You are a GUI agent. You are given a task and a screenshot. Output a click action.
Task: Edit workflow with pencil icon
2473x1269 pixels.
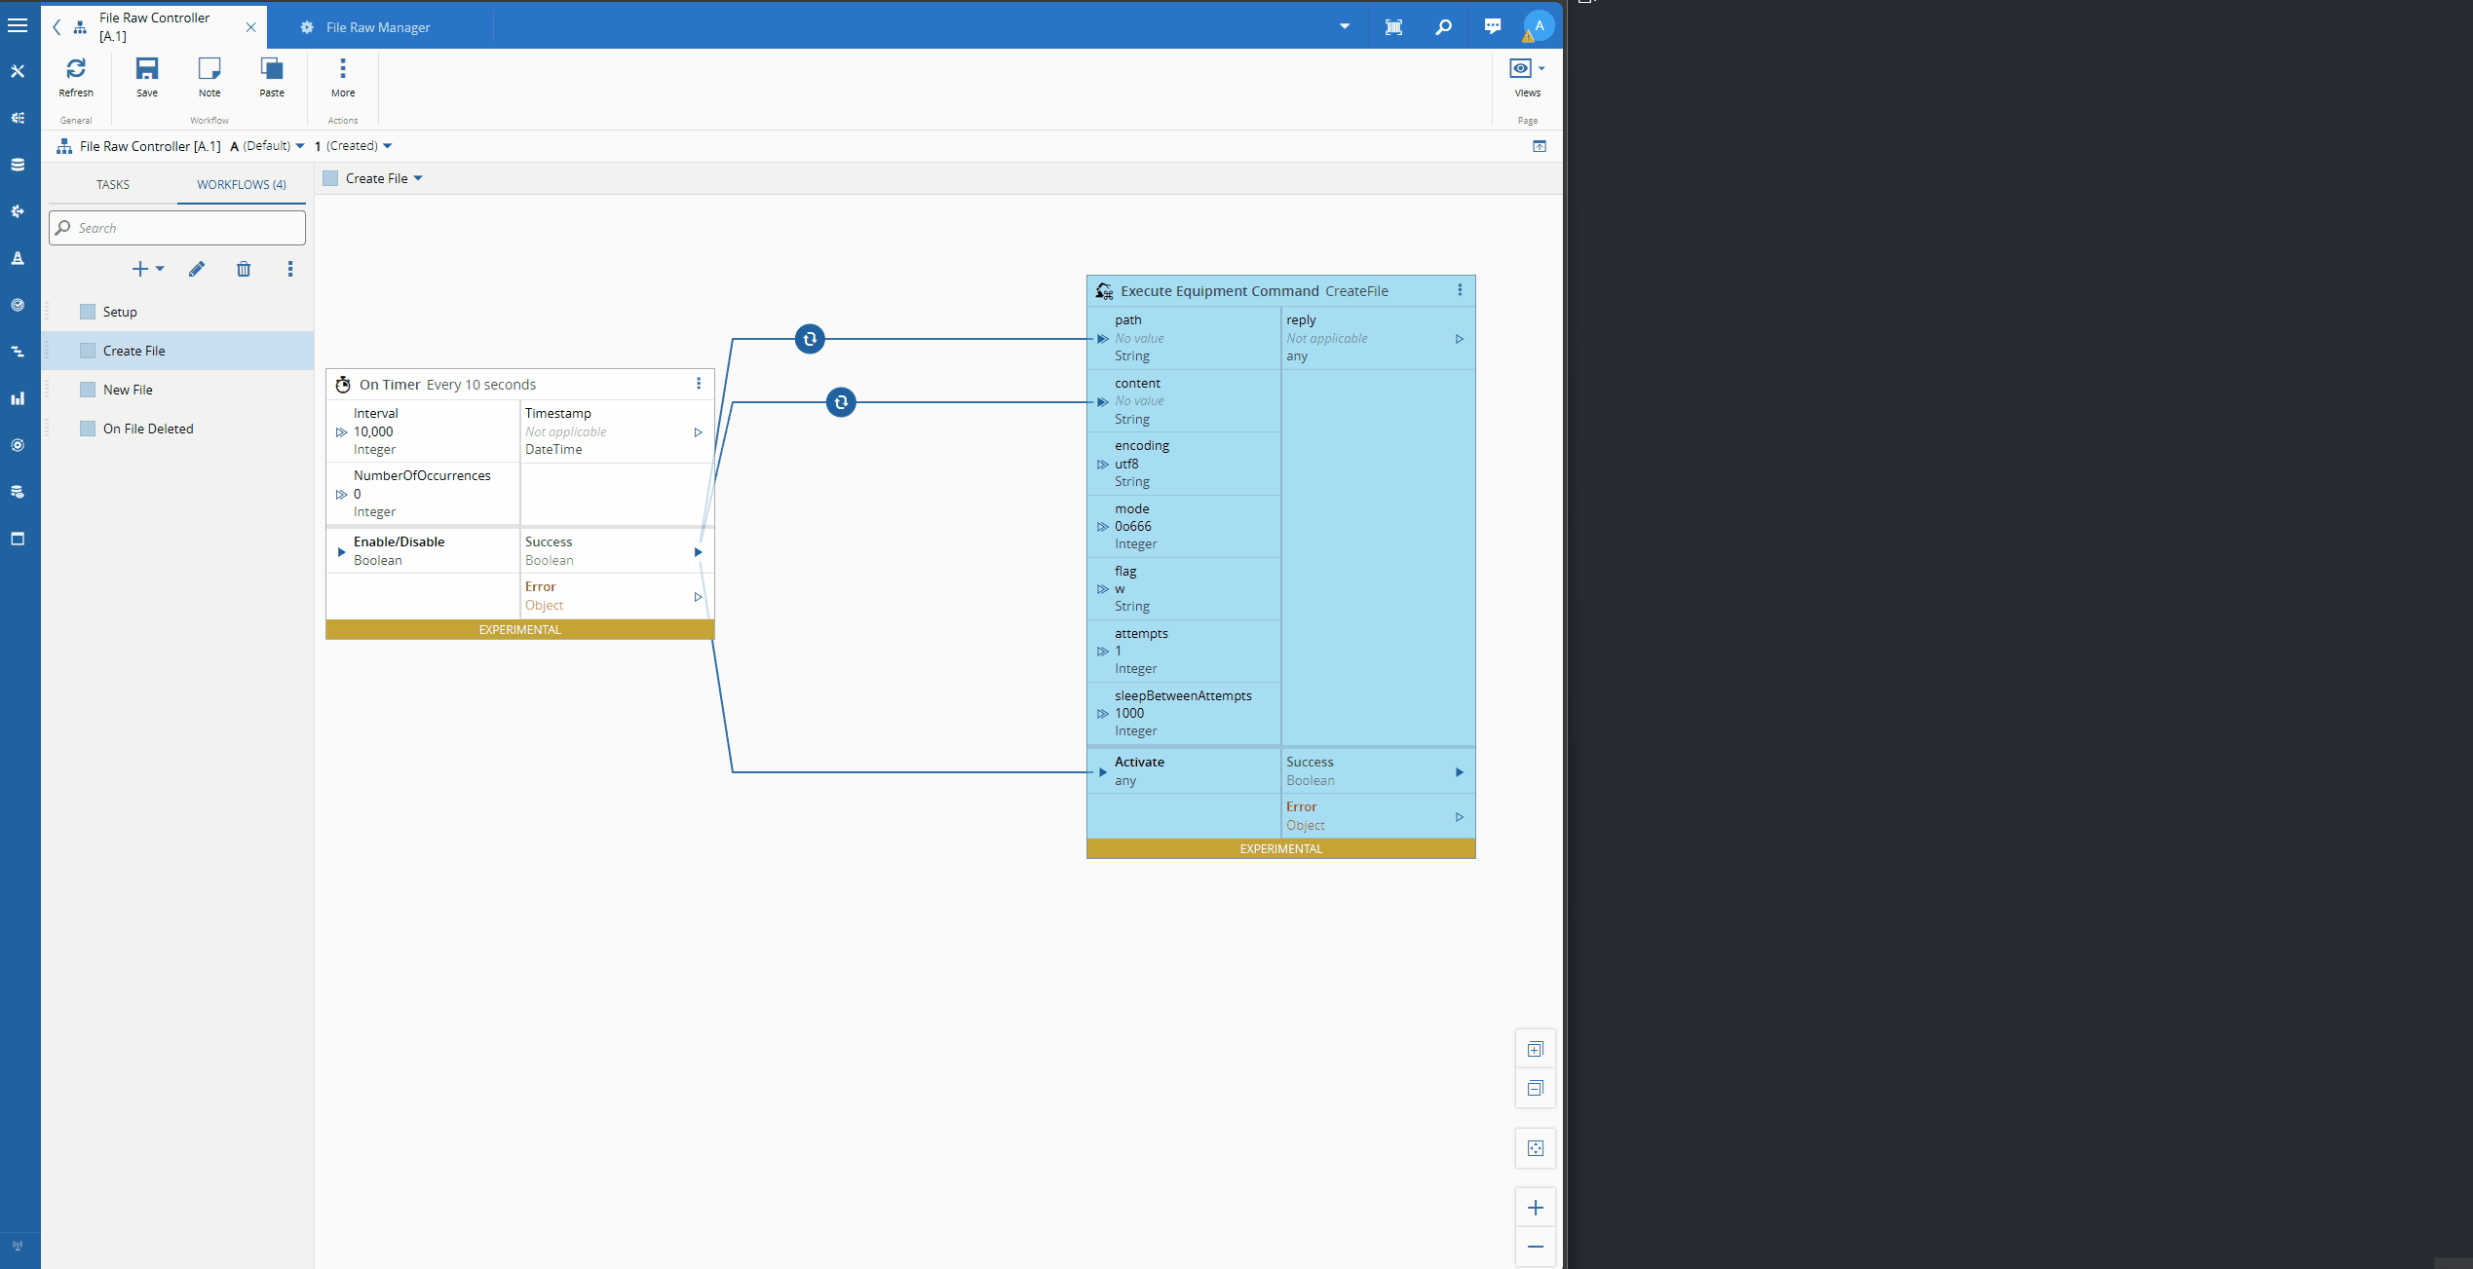click(x=197, y=269)
